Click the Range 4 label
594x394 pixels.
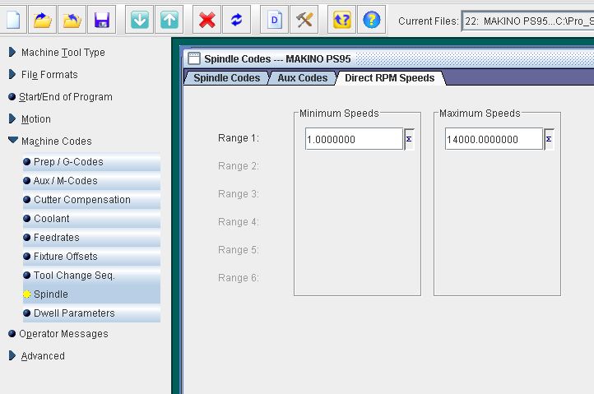[239, 222]
